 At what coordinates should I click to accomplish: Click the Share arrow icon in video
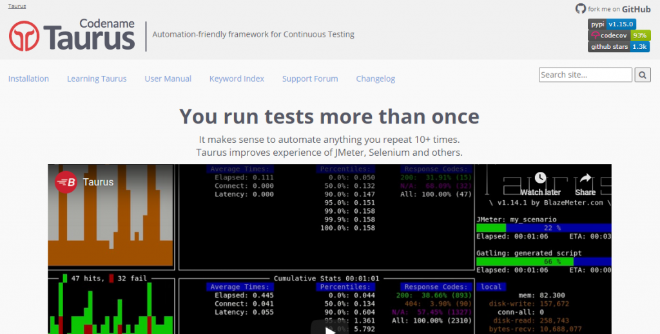click(585, 178)
